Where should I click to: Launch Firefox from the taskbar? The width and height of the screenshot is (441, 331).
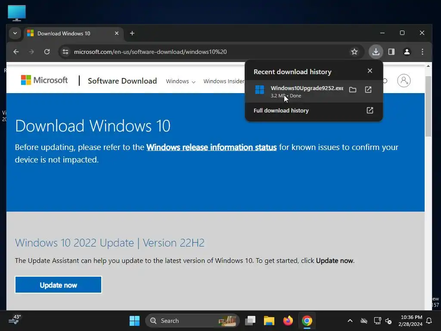(288, 321)
